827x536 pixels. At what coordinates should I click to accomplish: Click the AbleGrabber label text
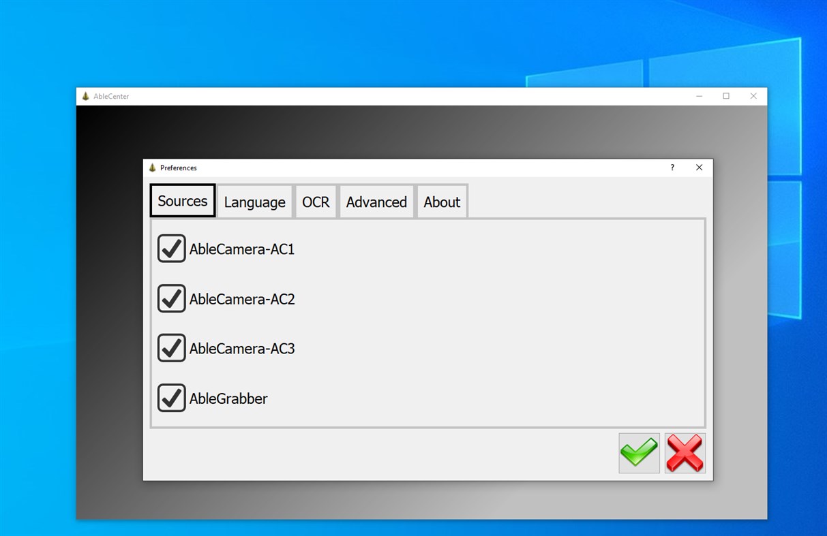pos(228,398)
